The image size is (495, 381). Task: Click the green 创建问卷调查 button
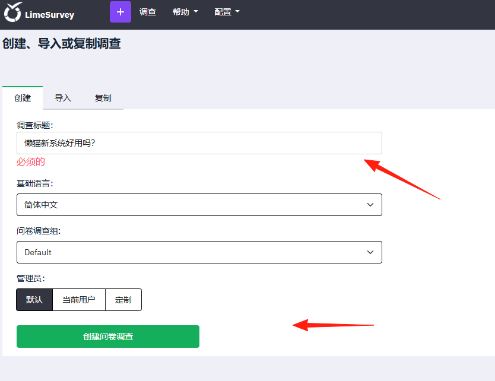tap(108, 336)
